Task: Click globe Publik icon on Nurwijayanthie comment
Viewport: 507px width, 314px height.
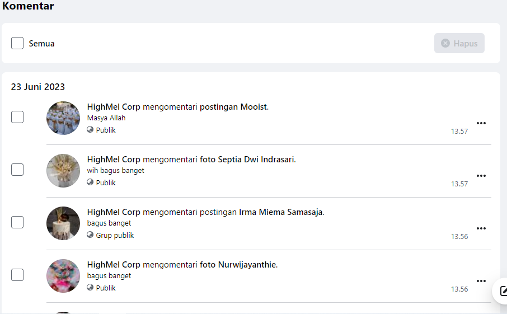Action: pos(90,288)
